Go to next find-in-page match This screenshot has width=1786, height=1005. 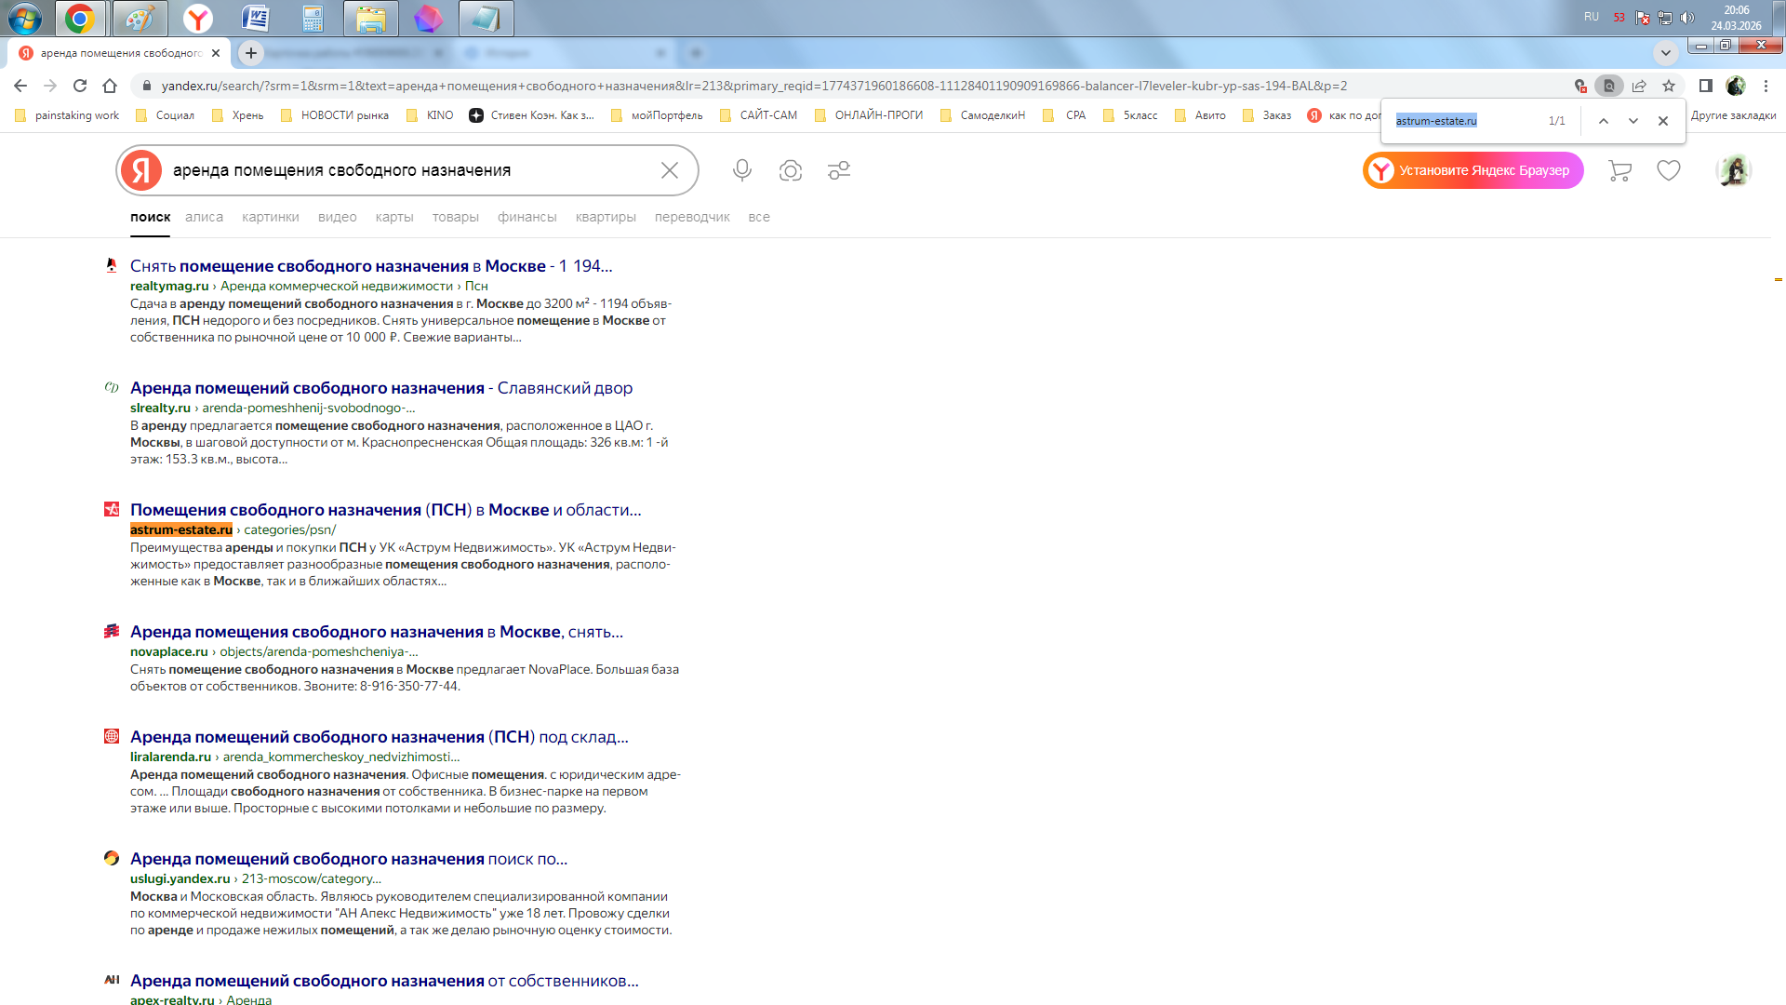coord(1633,121)
